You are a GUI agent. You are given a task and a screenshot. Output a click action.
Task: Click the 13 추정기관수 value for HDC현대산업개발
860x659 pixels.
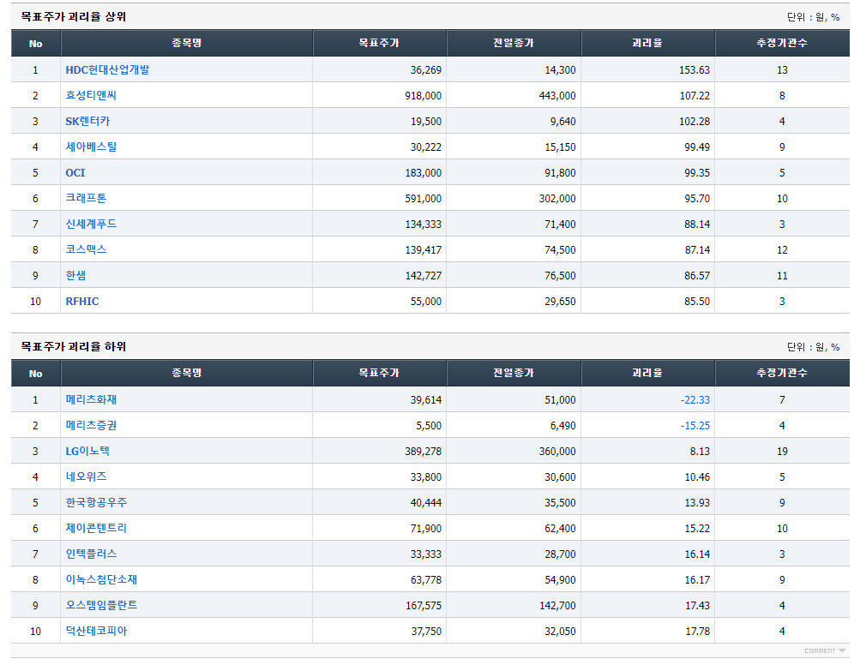click(782, 70)
